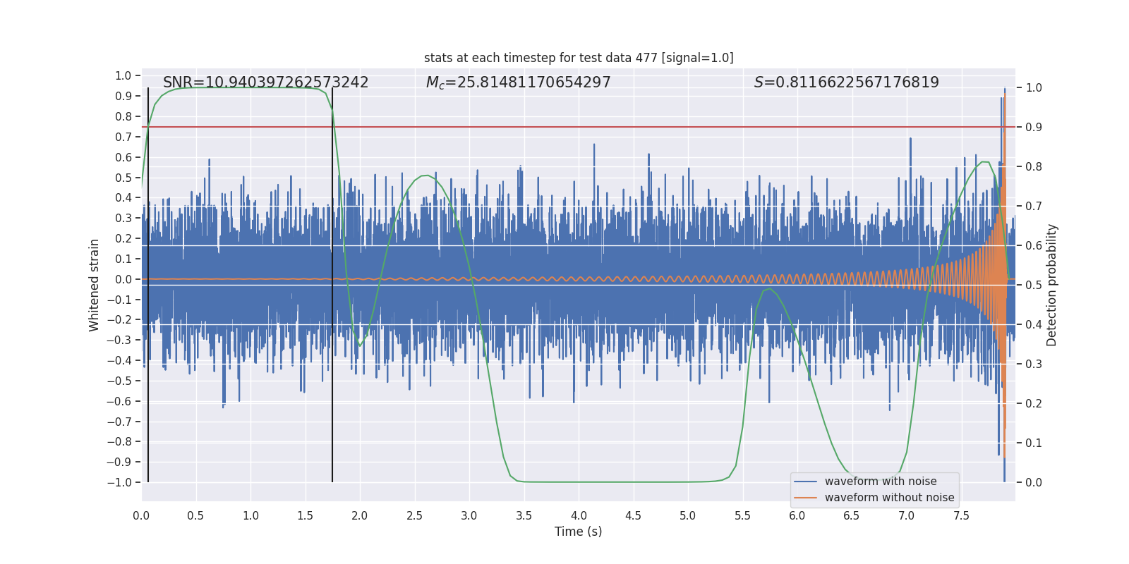This screenshot has width=1129, height=564.
Task: Click the 0.3 tick on the Detection probability axis
Action: 1034,364
